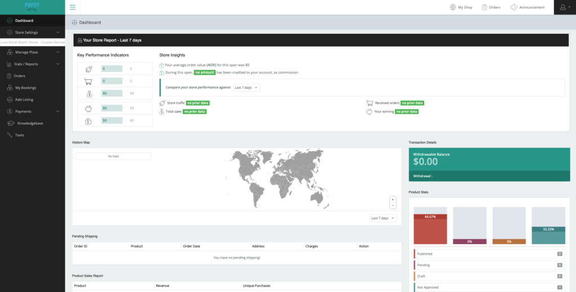Click the Announcement megaphone icon
Image resolution: width=576 pixels, height=292 pixels.
coord(514,7)
